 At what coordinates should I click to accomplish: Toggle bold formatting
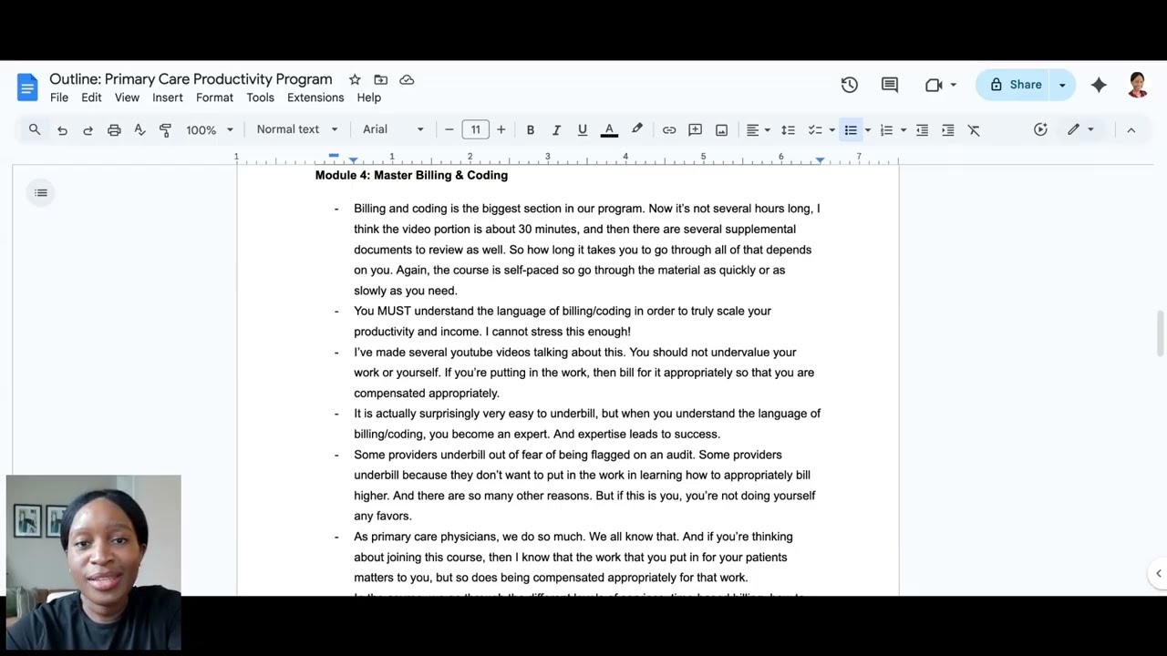[530, 130]
